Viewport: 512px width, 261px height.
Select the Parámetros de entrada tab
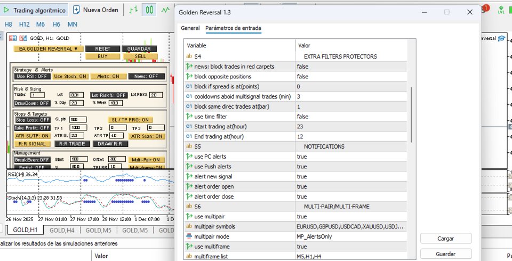pyautogui.click(x=233, y=28)
